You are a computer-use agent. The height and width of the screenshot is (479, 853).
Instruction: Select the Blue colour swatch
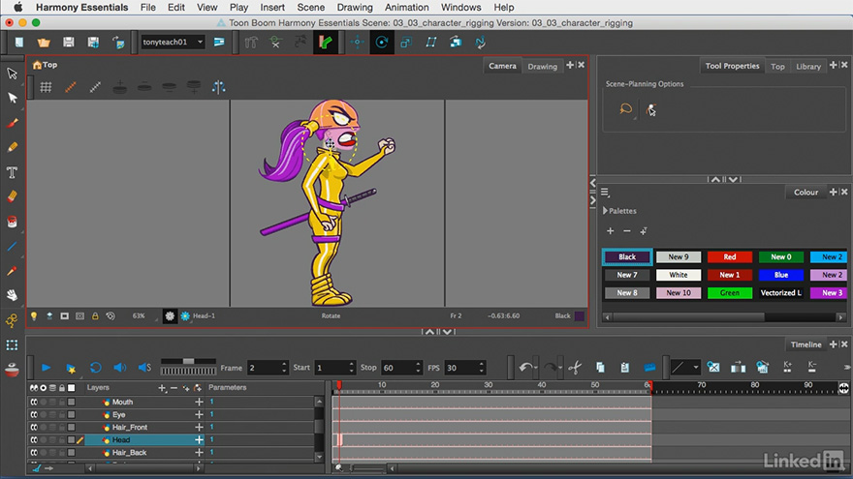780,275
